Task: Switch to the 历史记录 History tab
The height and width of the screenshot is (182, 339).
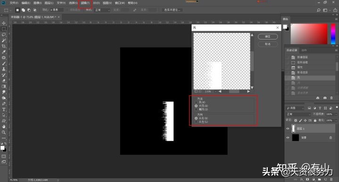Action: (291, 50)
